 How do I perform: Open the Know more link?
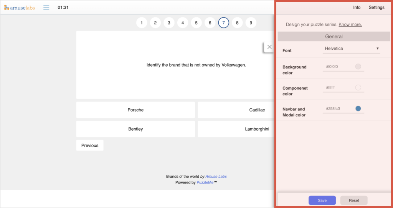click(x=350, y=25)
